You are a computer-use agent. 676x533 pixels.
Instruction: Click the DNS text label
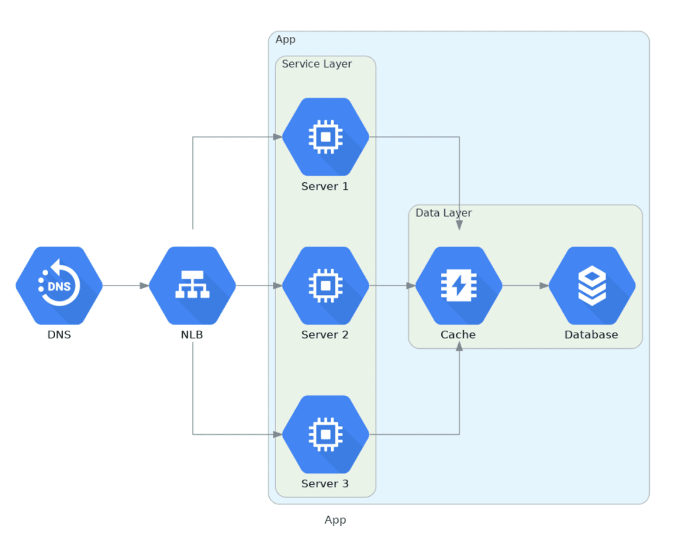[x=59, y=334]
